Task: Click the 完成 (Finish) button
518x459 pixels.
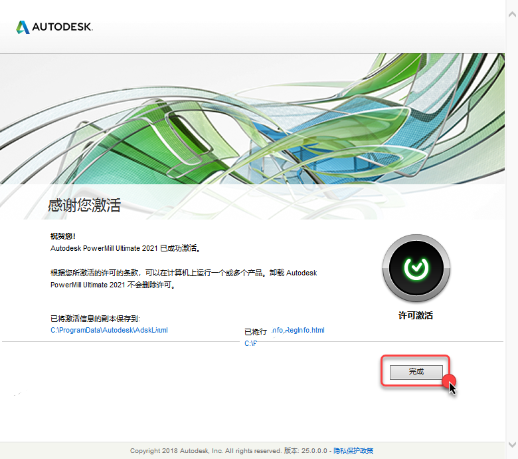Action: click(416, 372)
